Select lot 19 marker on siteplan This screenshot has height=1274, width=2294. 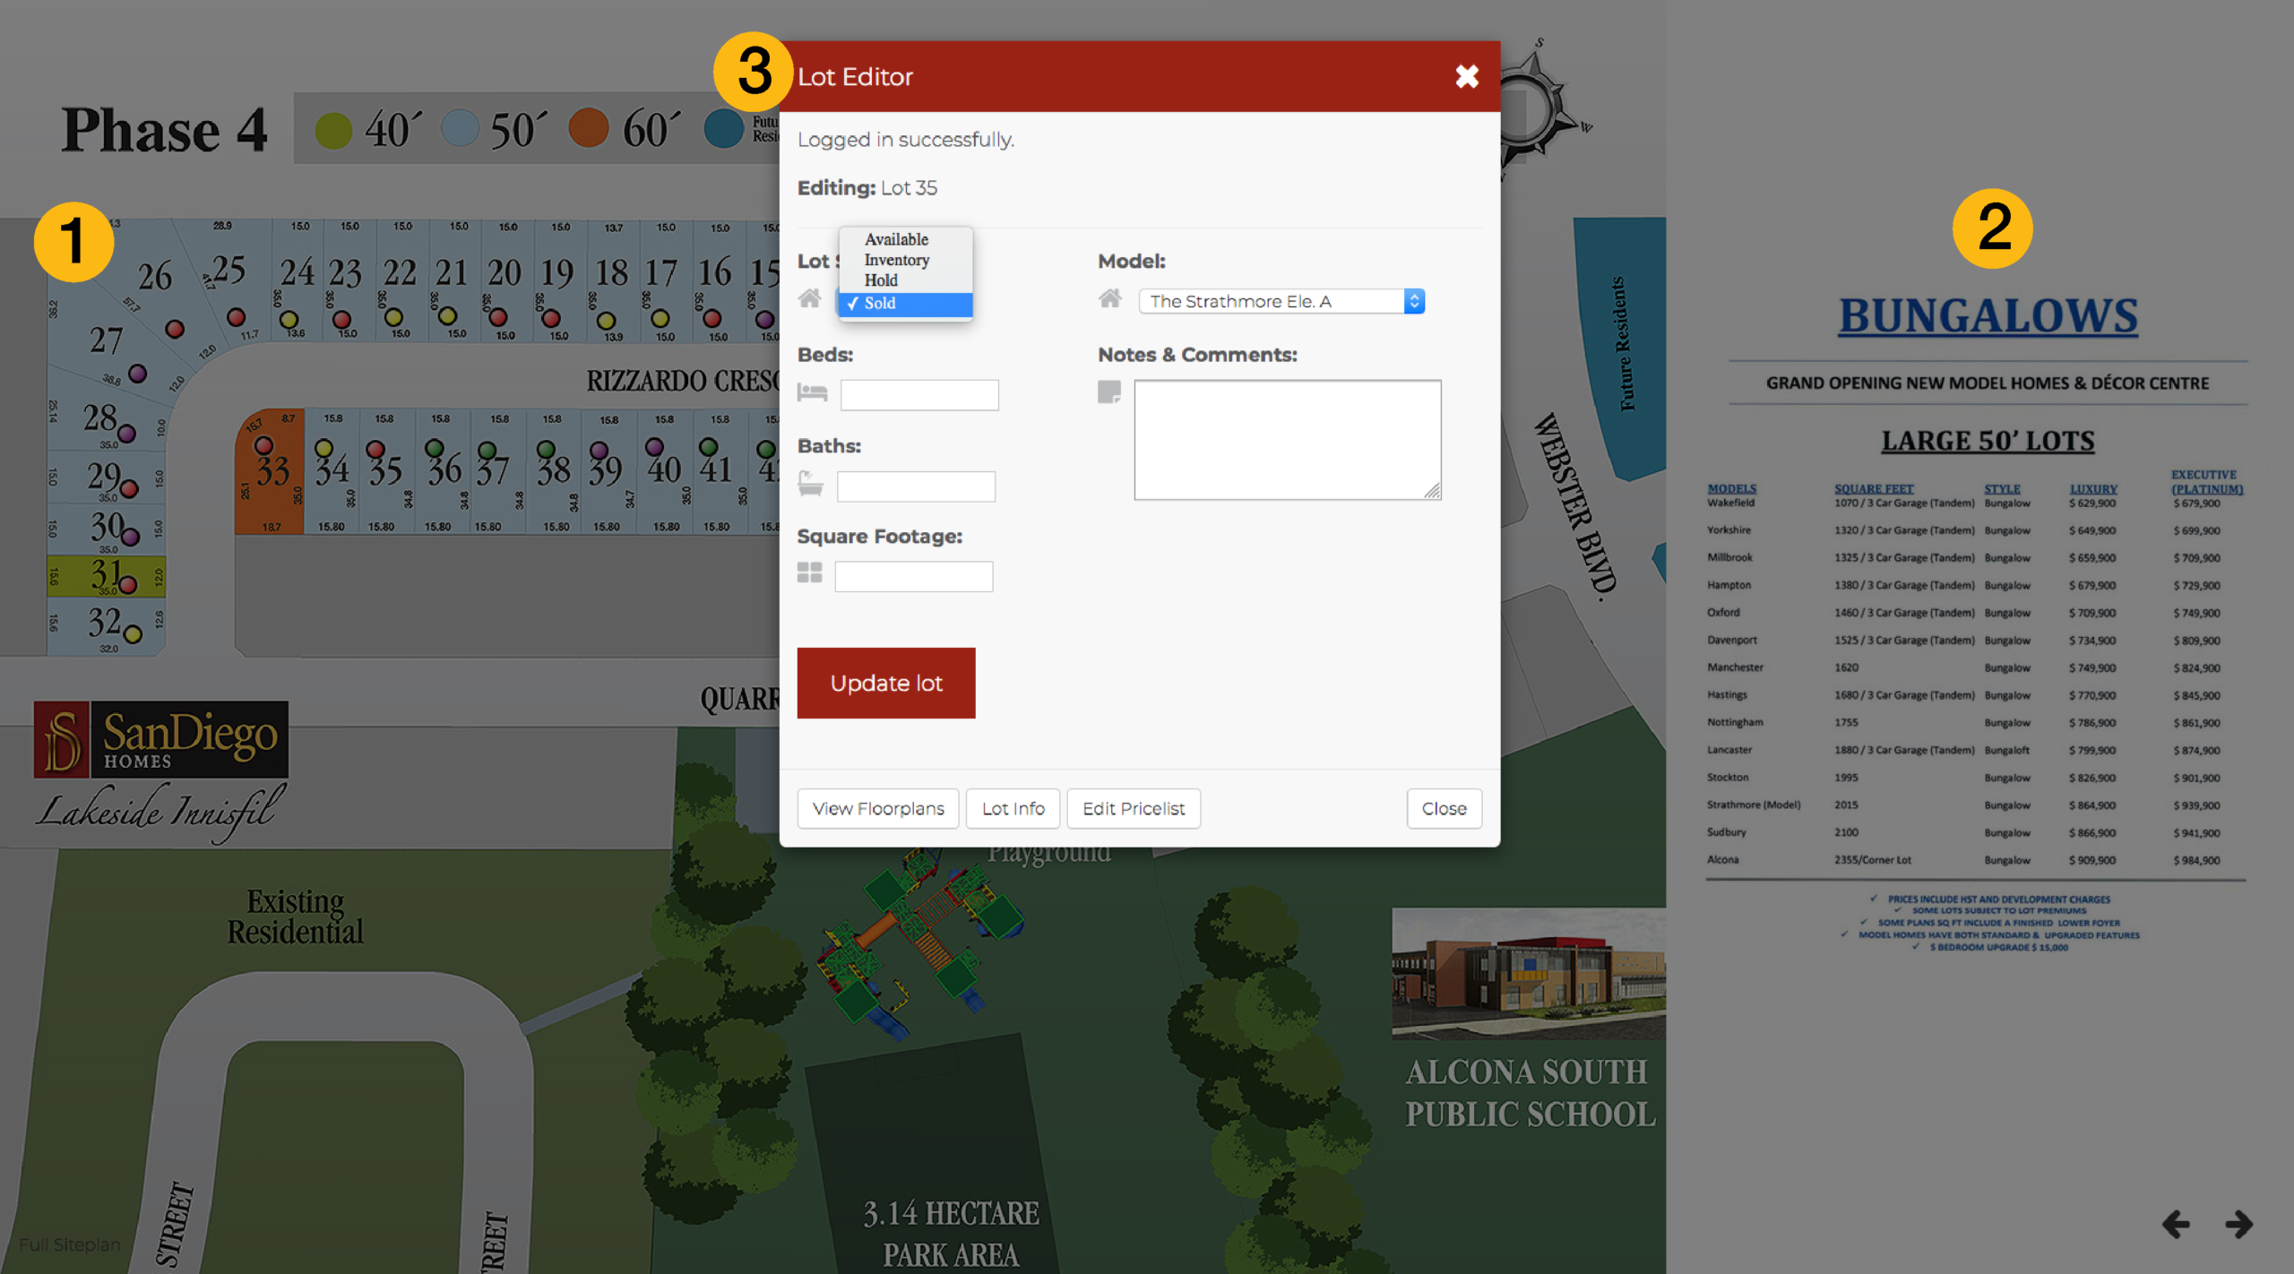551,318
